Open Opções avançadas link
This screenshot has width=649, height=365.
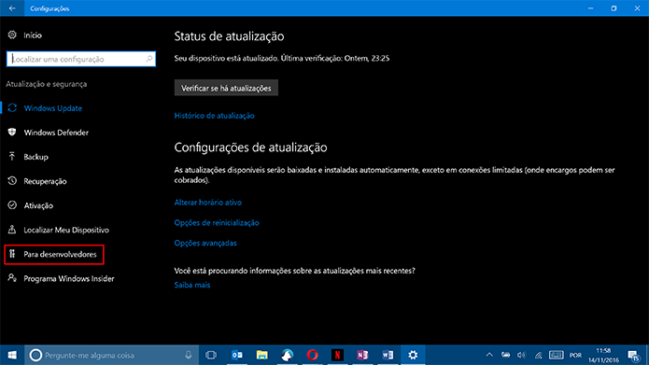(205, 243)
